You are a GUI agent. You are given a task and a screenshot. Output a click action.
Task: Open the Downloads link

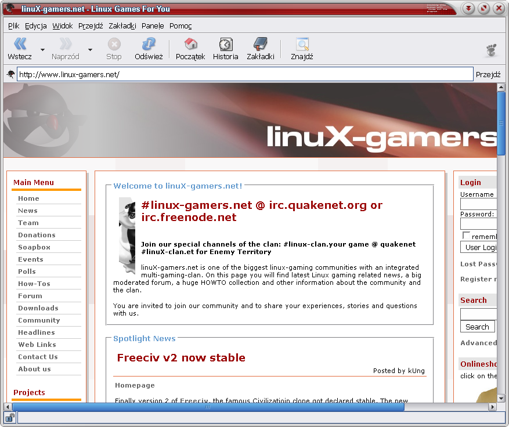[x=38, y=308]
